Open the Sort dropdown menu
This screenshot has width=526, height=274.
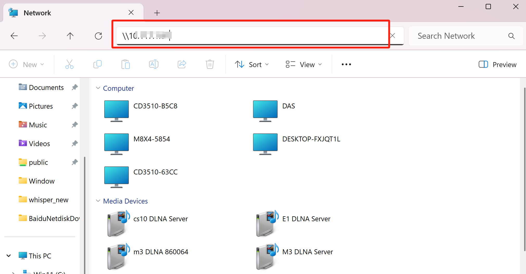click(252, 64)
